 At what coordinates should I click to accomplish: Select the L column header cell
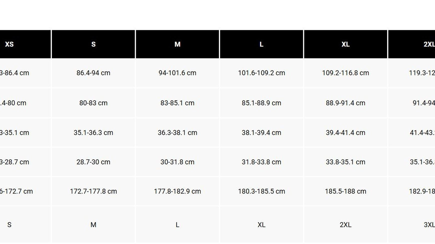[x=261, y=44]
